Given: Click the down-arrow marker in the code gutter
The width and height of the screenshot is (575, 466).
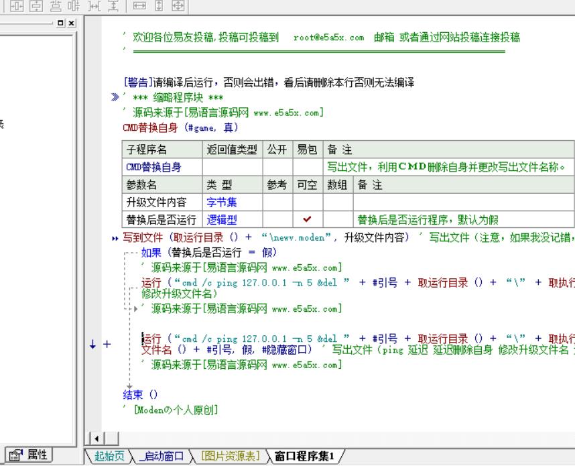Looking at the screenshot, I should pos(92,344).
